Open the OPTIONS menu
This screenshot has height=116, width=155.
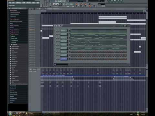pyautogui.click(x=29, y=3)
